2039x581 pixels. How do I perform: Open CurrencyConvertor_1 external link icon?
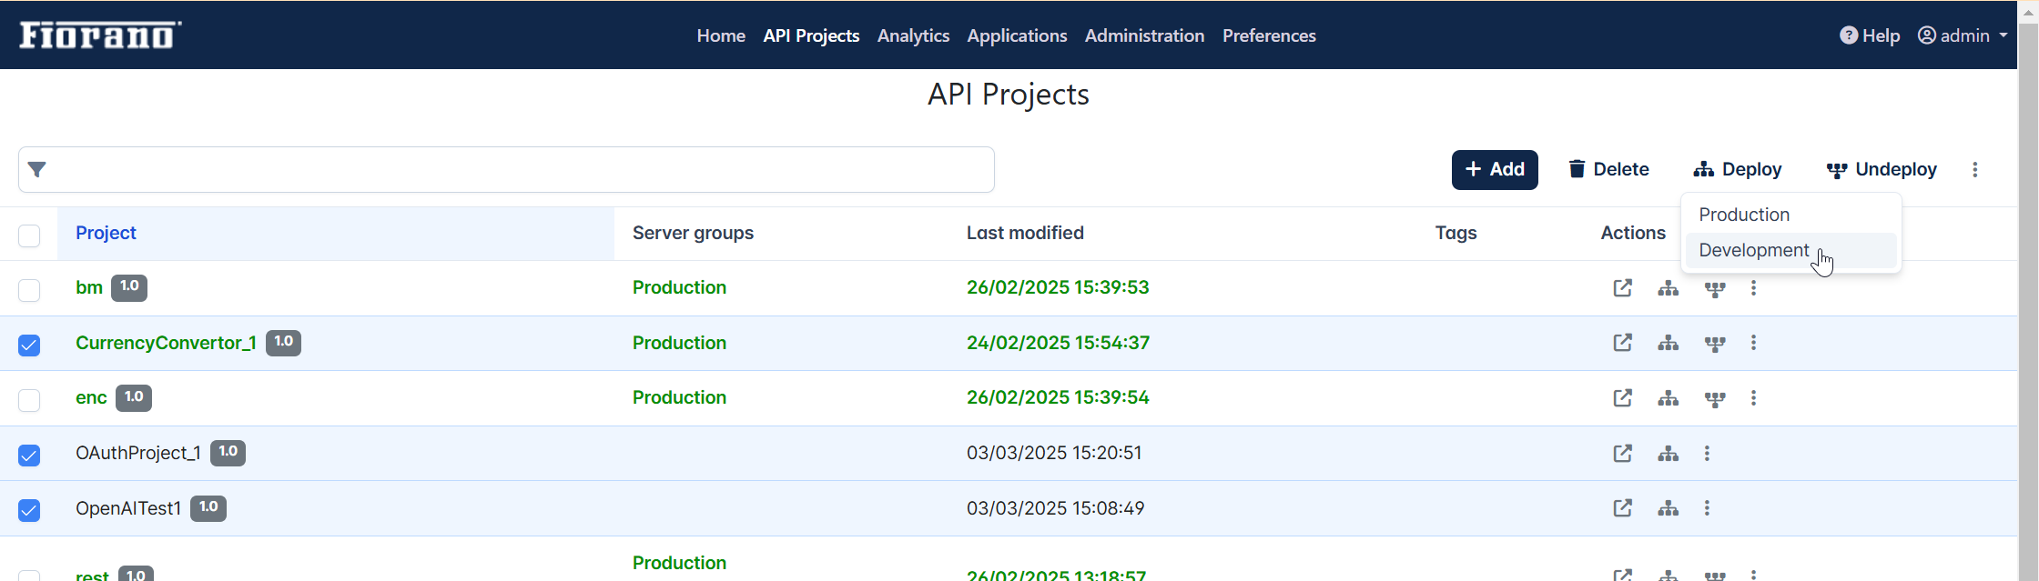1622,343
